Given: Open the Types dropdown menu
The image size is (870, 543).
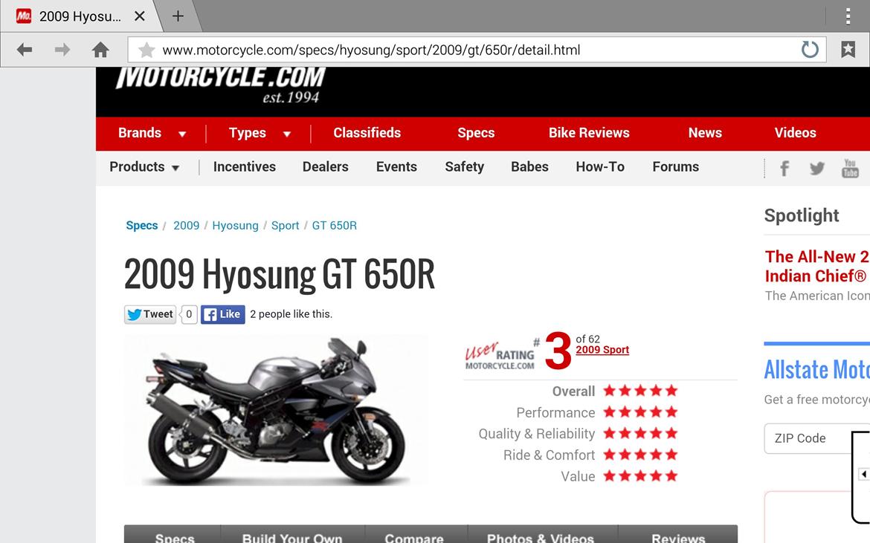Looking at the screenshot, I should pos(259,133).
